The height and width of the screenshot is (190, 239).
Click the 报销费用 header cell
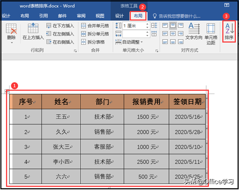146,101
